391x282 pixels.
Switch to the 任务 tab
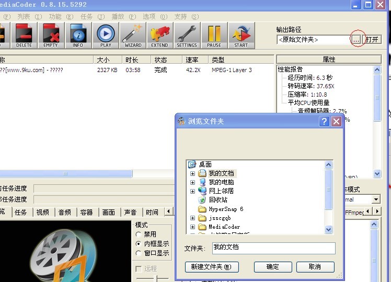[21, 212]
